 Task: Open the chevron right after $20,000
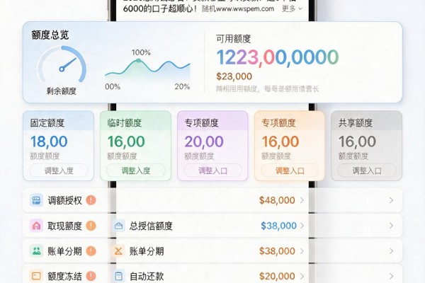click(302, 276)
